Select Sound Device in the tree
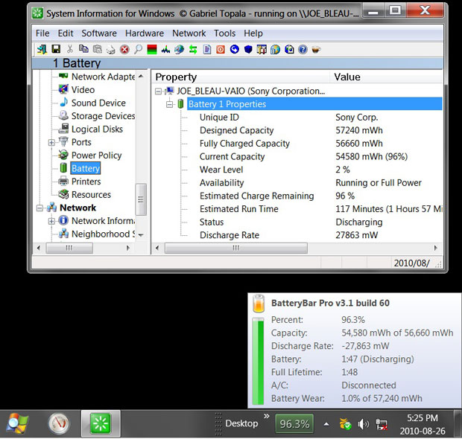462x439 pixels. click(98, 103)
